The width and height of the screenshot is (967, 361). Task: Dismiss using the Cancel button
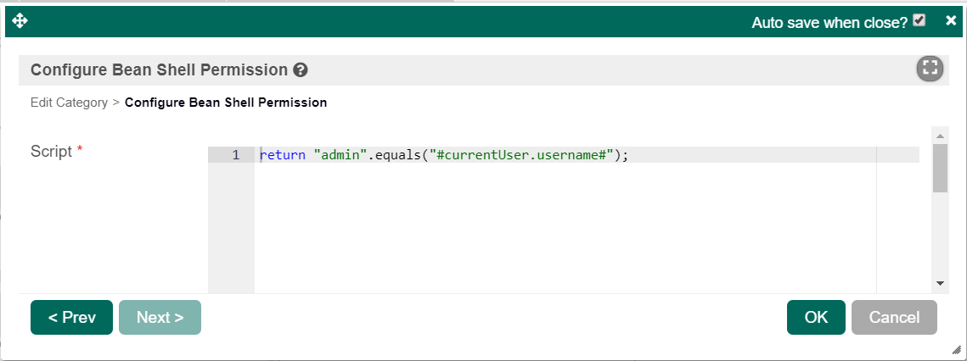(894, 318)
